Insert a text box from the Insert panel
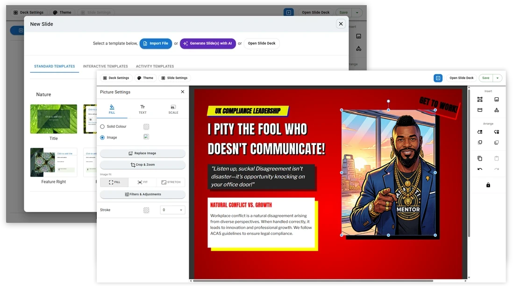 480,99
